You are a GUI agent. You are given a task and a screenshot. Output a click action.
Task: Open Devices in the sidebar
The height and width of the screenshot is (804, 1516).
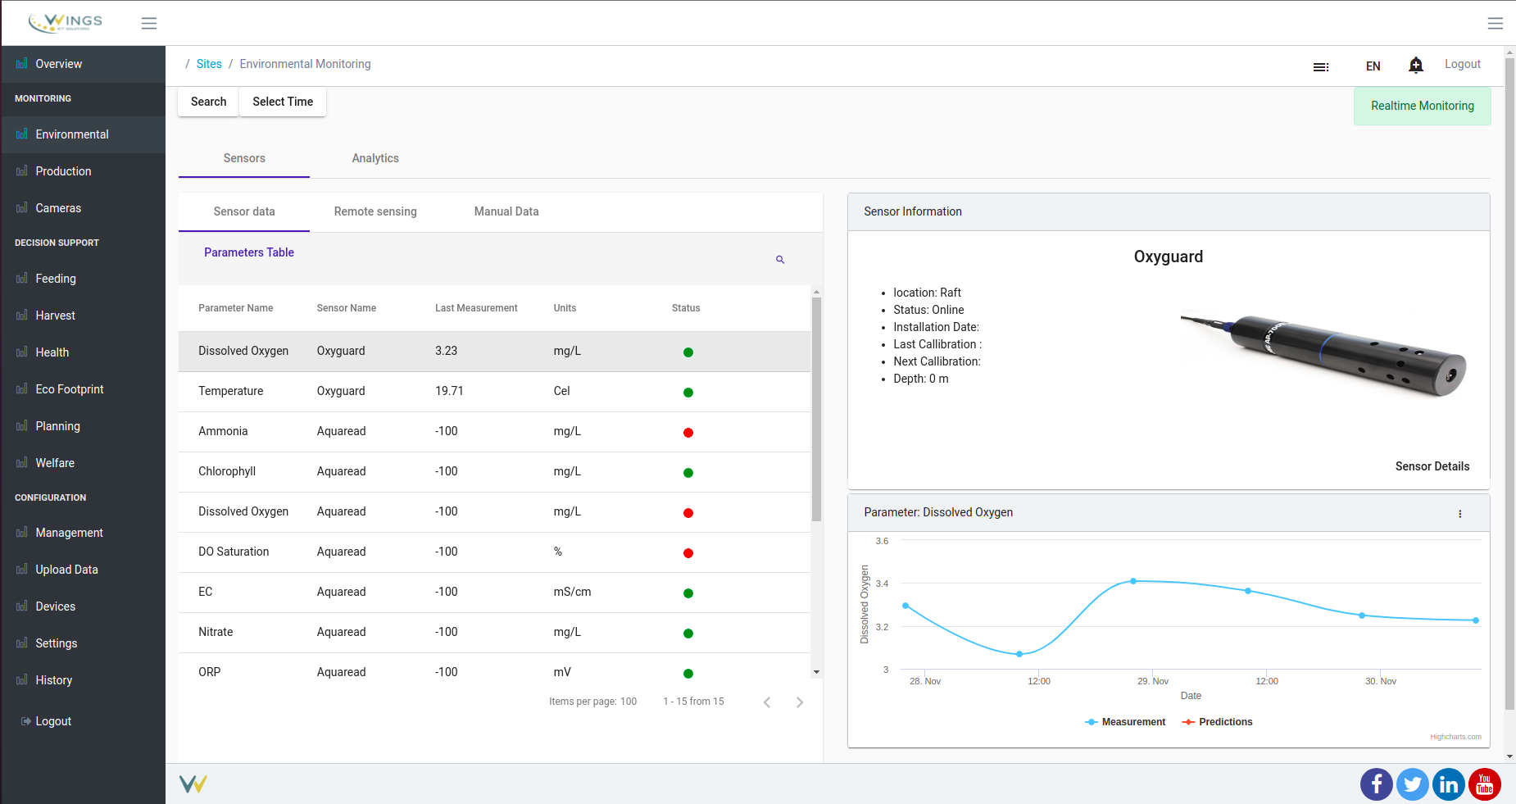(84, 606)
